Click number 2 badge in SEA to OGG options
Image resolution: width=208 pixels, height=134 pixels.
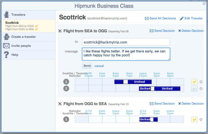point(66,89)
